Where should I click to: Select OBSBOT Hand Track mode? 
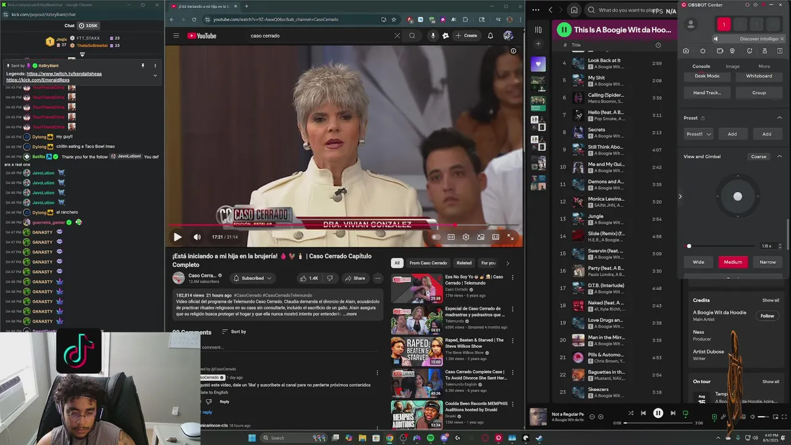pos(707,93)
